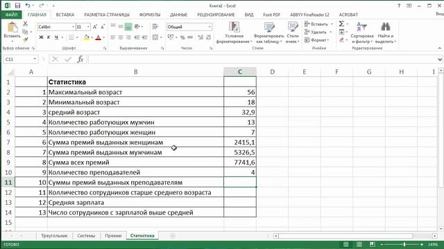Open Calibri font name dropdown
444x249 pixels.
coord(74,27)
